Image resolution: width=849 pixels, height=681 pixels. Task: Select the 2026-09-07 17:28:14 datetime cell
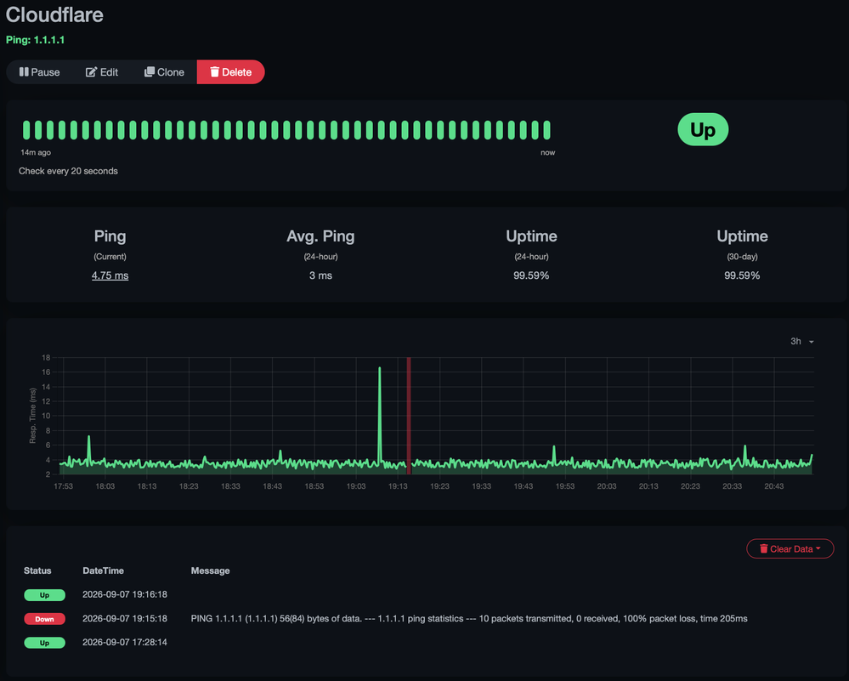tap(125, 642)
